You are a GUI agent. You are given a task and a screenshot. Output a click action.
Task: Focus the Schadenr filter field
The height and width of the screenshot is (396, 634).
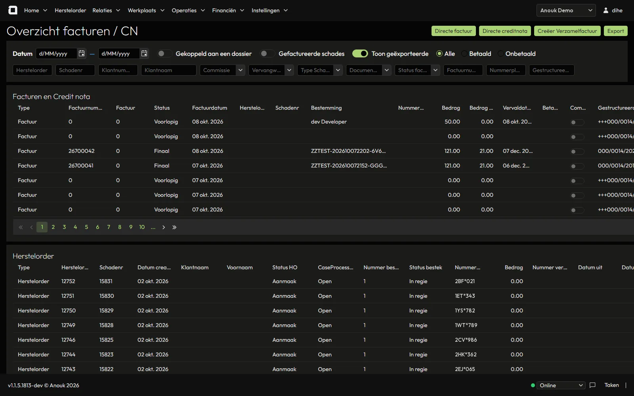(x=75, y=70)
